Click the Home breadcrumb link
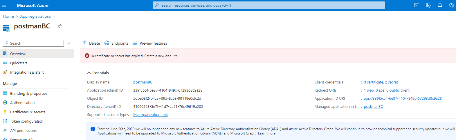This screenshot has width=456, height=140. click(x=8, y=16)
